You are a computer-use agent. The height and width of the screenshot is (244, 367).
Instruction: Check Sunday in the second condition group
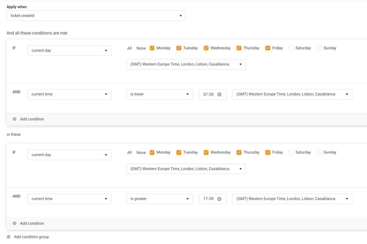(x=319, y=152)
